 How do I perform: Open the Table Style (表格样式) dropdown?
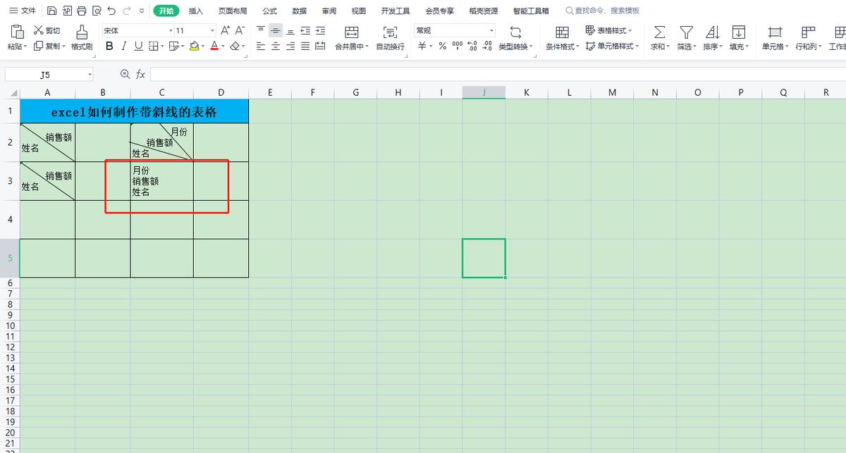609,30
